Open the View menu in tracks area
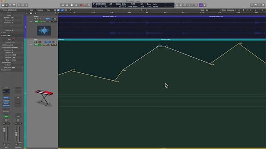Viewport: 266px width, 149px height. coord(49,10)
